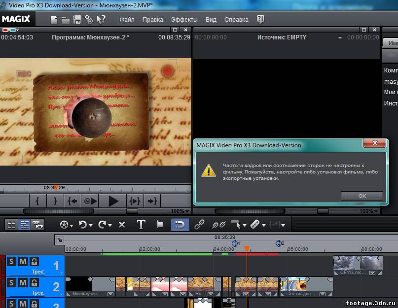Adjust the source monitor zoom slider
The height and width of the screenshot is (308, 398).
[x=323, y=211]
